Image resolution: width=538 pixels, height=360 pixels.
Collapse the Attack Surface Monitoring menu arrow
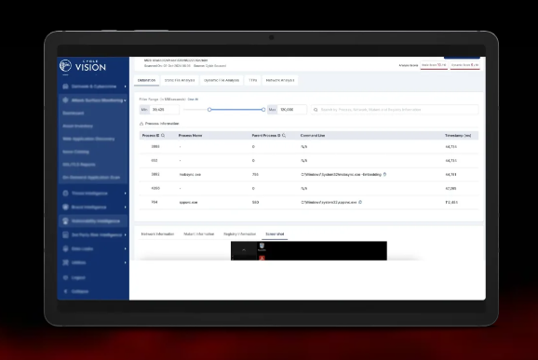126,100
